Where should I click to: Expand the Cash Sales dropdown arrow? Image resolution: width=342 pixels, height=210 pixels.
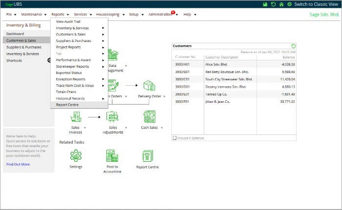[x=161, y=128]
